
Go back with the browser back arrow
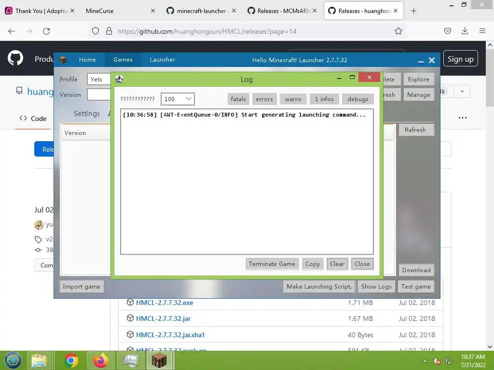click(12, 31)
